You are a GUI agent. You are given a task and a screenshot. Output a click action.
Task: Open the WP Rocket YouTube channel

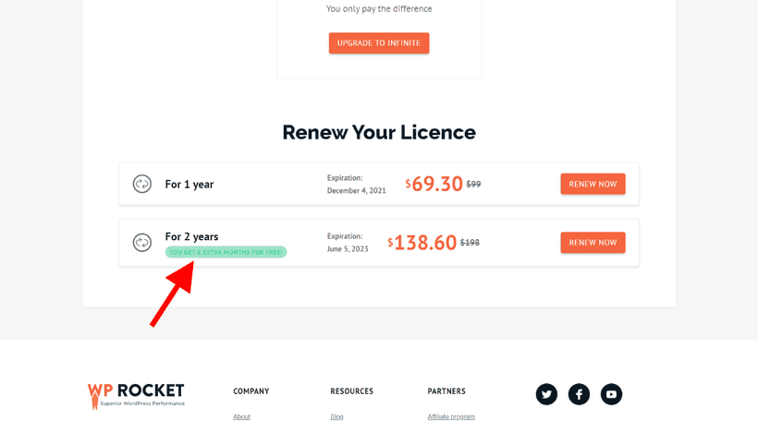point(611,394)
